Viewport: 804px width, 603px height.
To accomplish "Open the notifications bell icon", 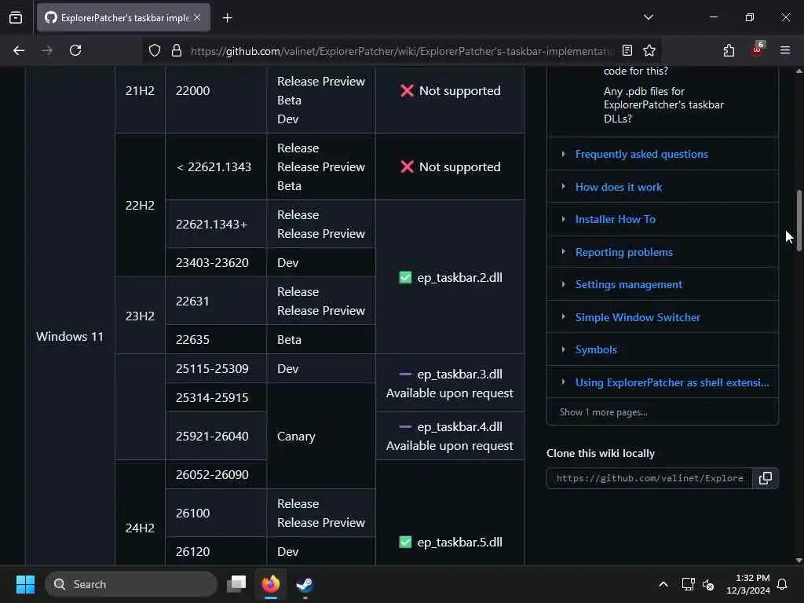I will (x=783, y=584).
